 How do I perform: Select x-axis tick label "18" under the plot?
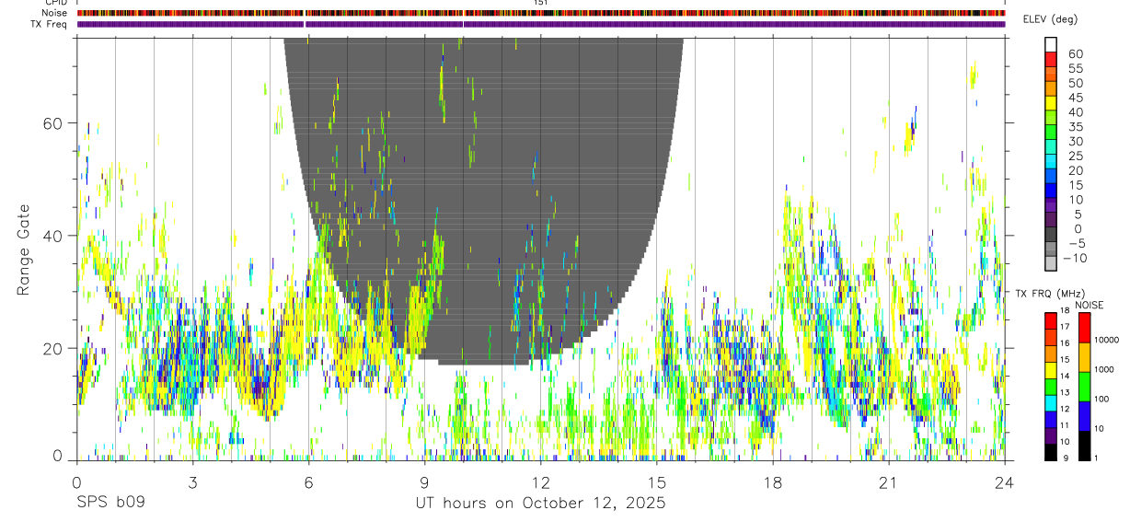772,482
